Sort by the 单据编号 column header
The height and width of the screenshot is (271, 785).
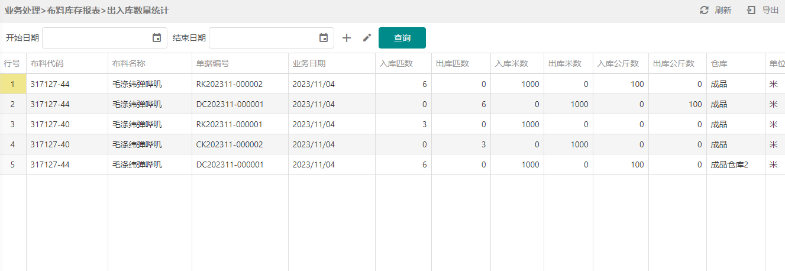coord(213,63)
